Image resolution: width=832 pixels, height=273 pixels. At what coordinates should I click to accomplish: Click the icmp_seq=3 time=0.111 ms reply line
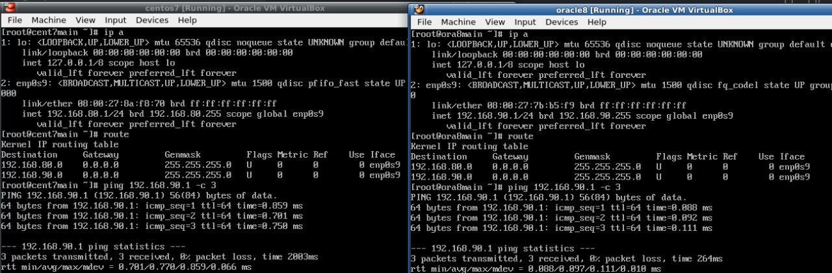(x=562, y=228)
